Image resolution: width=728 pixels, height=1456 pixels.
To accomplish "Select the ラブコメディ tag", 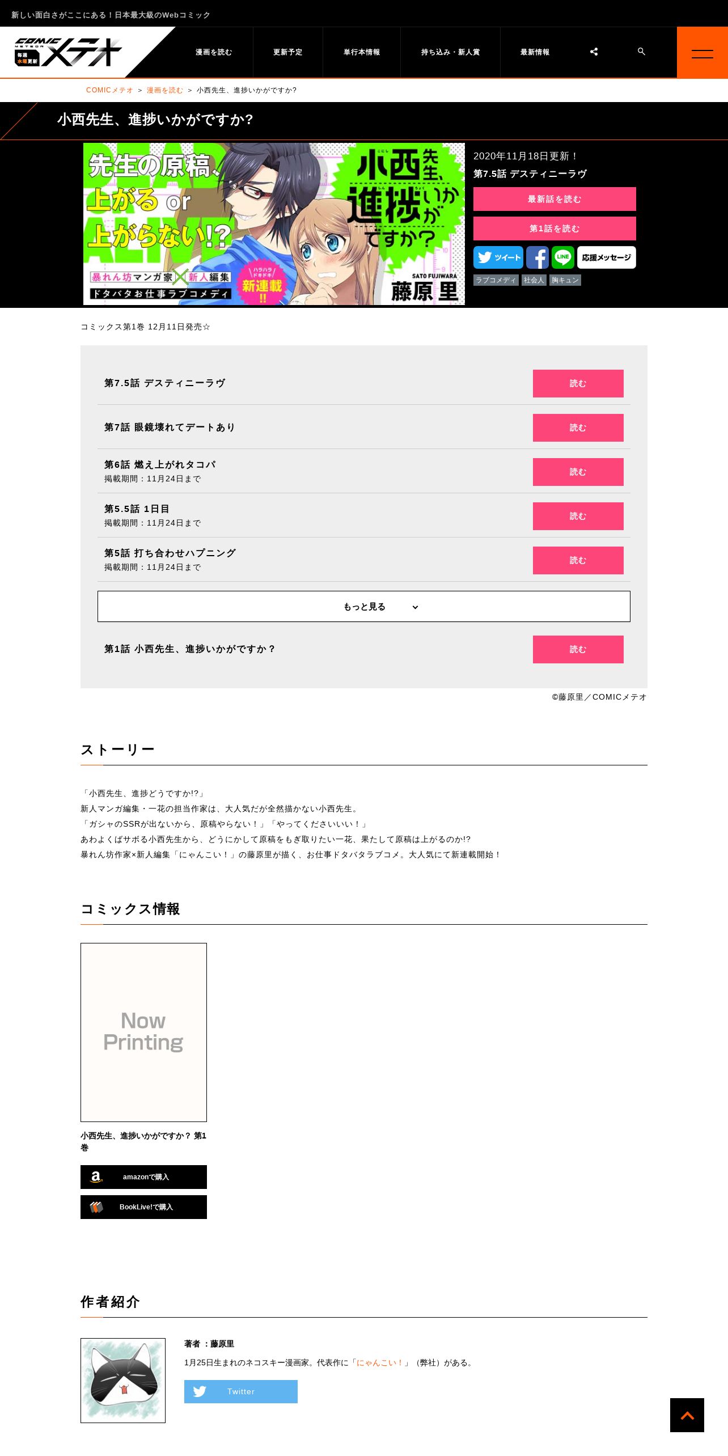I will pos(496,280).
